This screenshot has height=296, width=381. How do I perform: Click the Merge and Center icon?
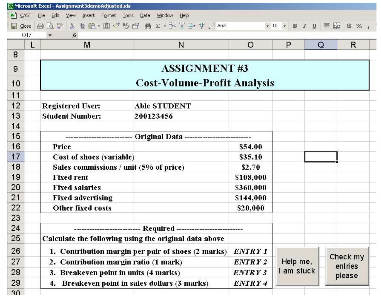pos(337,26)
